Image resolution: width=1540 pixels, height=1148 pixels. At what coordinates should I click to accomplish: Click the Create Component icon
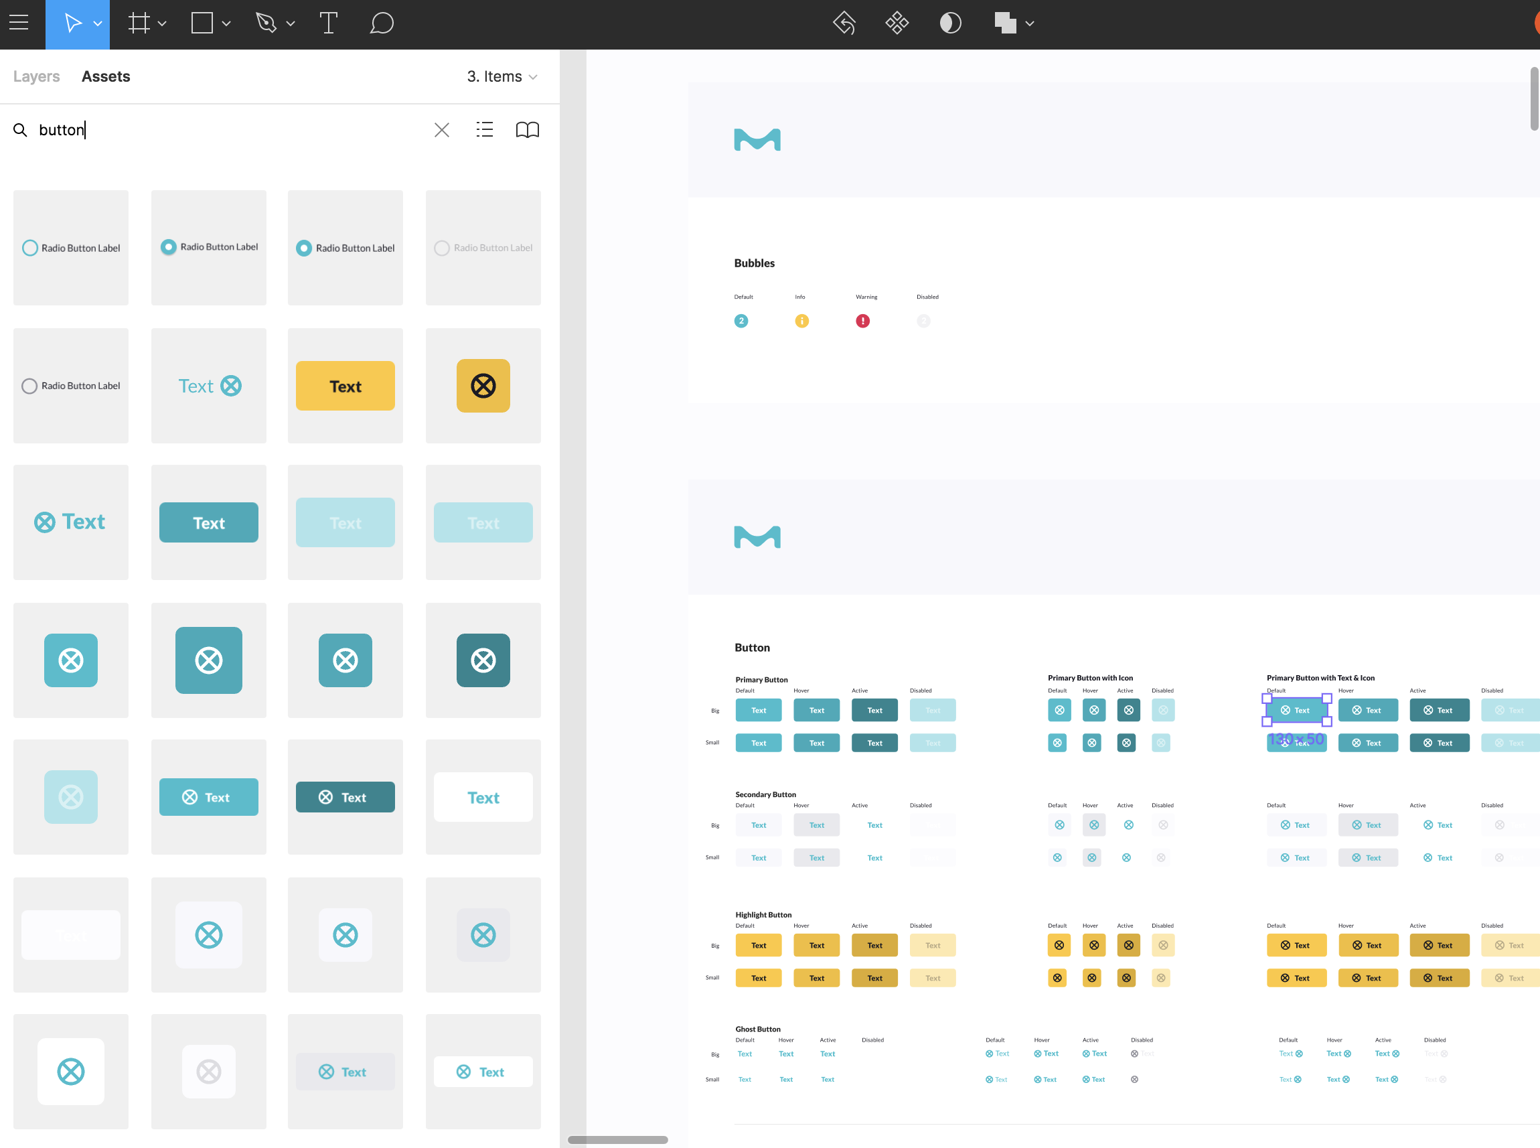(x=897, y=23)
